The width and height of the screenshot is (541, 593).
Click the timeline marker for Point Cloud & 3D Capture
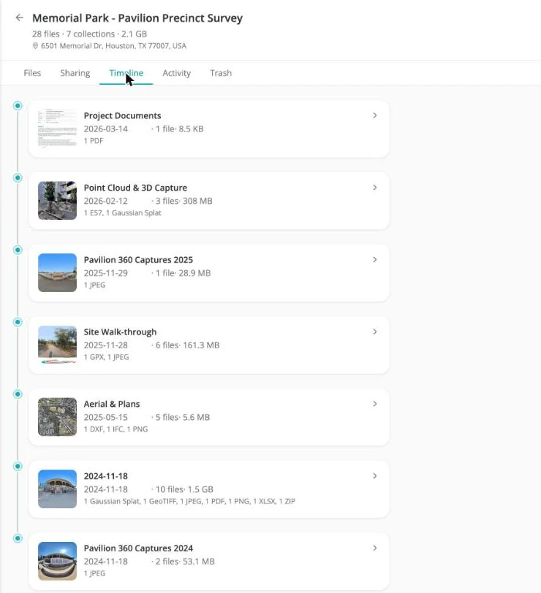pos(18,177)
